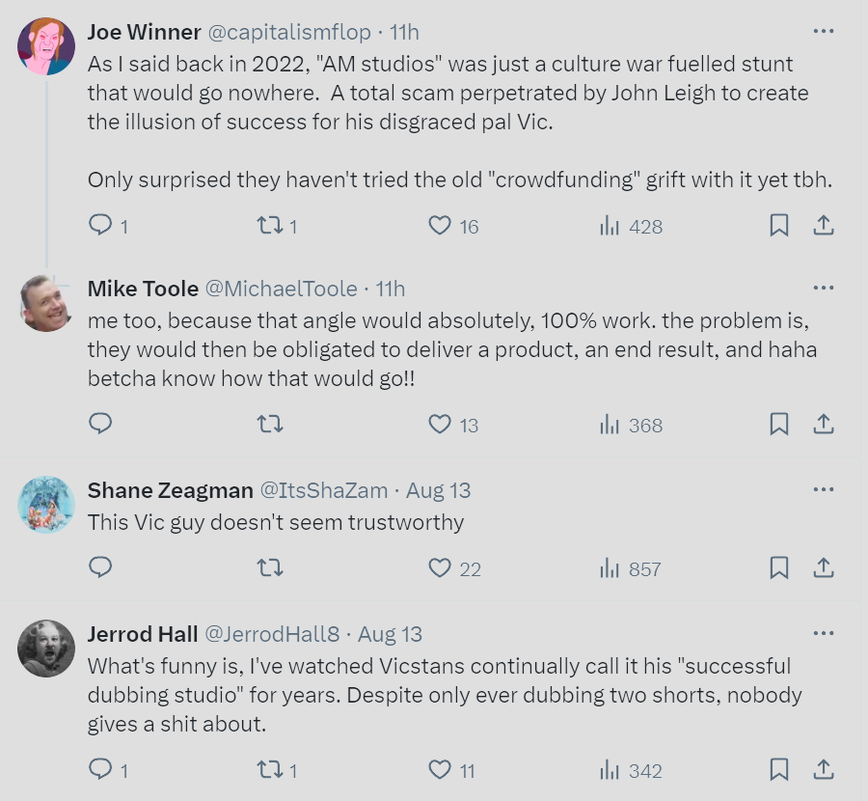Image resolution: width=868 pixels, height=801 pixels.
Task: Select the share icon on Joe Winner's tweet
Action: click(824, 226)
